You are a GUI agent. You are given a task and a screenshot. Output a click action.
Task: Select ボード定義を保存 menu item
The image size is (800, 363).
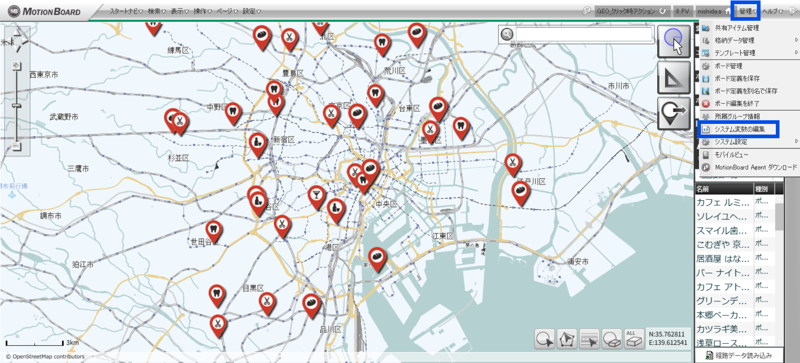coord(737,78)
